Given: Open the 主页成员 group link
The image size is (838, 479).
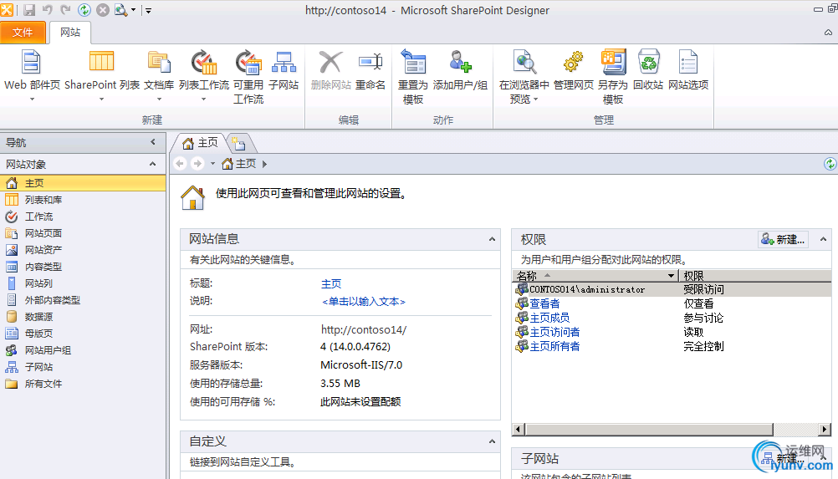Looking at the screenshot, I should 549,318.
